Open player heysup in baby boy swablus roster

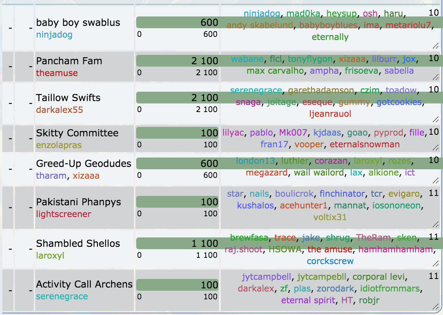pyautogui.click(x=341, y=13)
